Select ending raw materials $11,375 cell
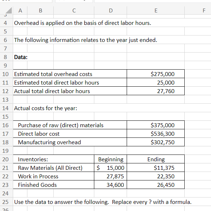Viewport: 211px width, 211px height. (x=156, y=168)
